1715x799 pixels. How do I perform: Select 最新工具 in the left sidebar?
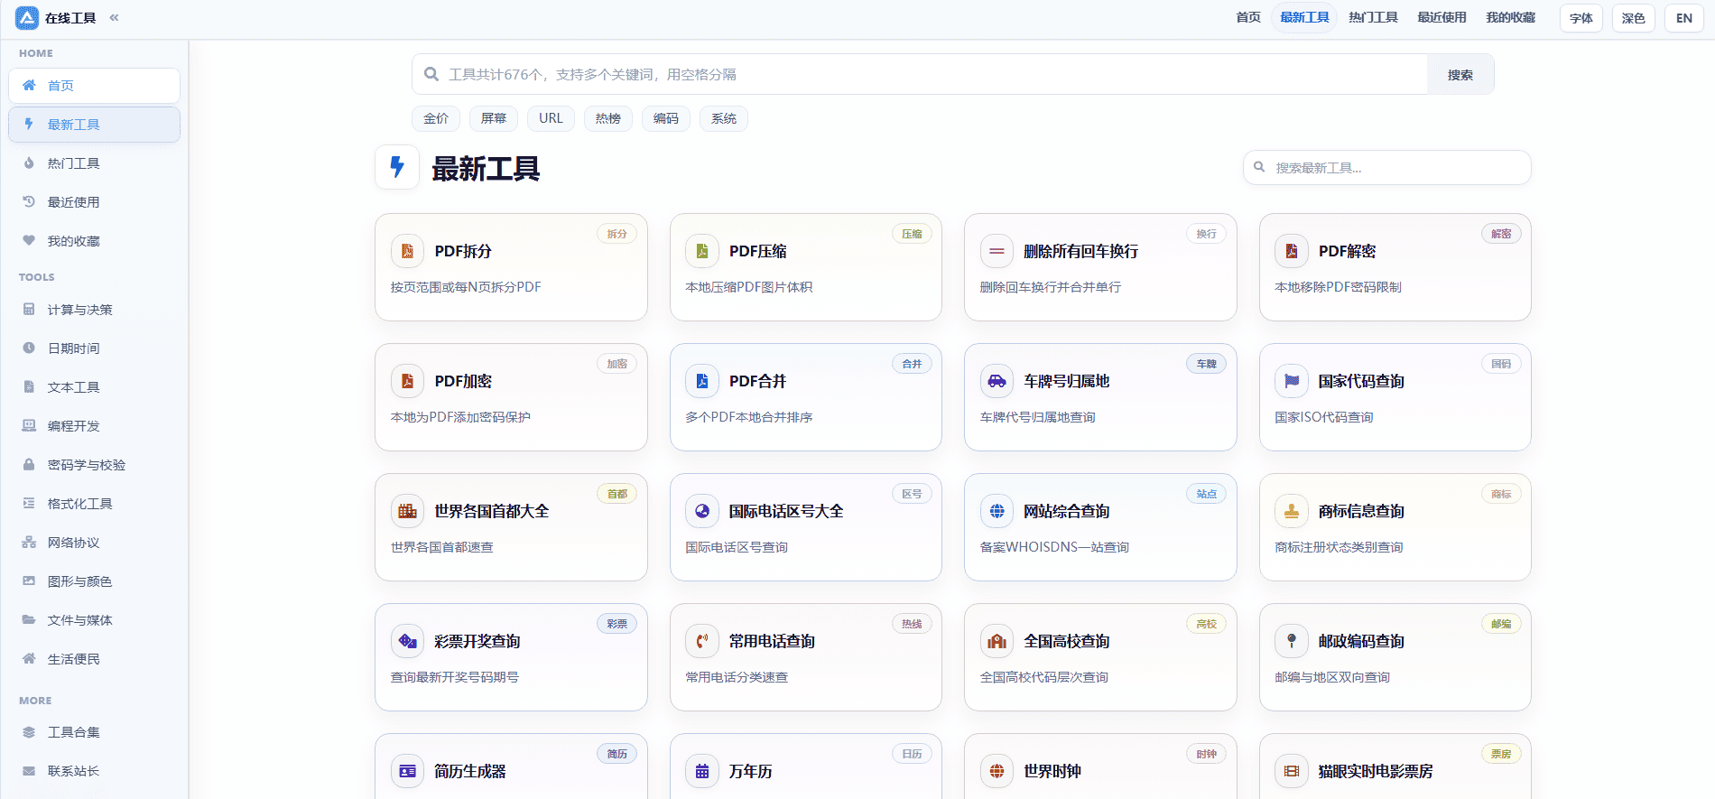(94, 125)
